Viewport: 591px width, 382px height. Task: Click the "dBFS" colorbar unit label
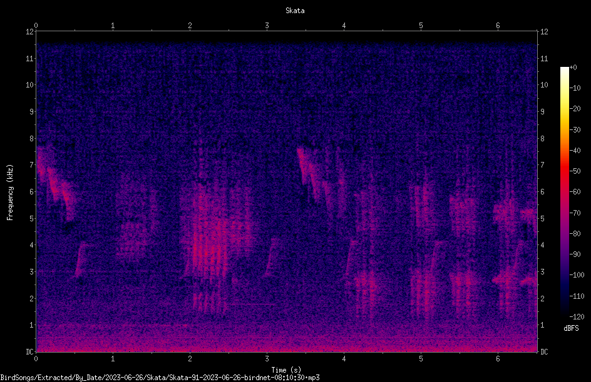coord(571,328)
